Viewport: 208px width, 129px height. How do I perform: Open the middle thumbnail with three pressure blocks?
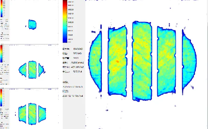tap(34, 65)
